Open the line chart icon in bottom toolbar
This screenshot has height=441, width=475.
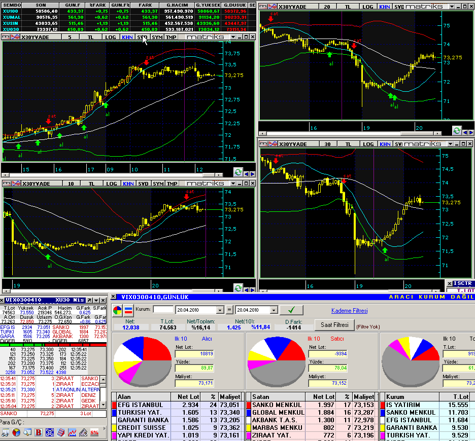(x=72, y=432)
